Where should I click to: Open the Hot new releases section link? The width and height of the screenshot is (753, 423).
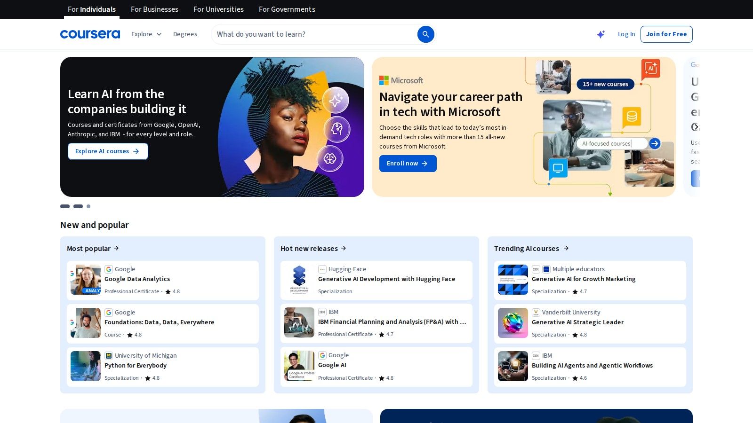313,249
